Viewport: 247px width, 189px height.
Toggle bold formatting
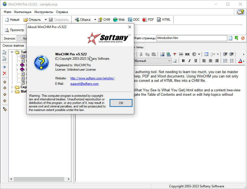(183, 61)
